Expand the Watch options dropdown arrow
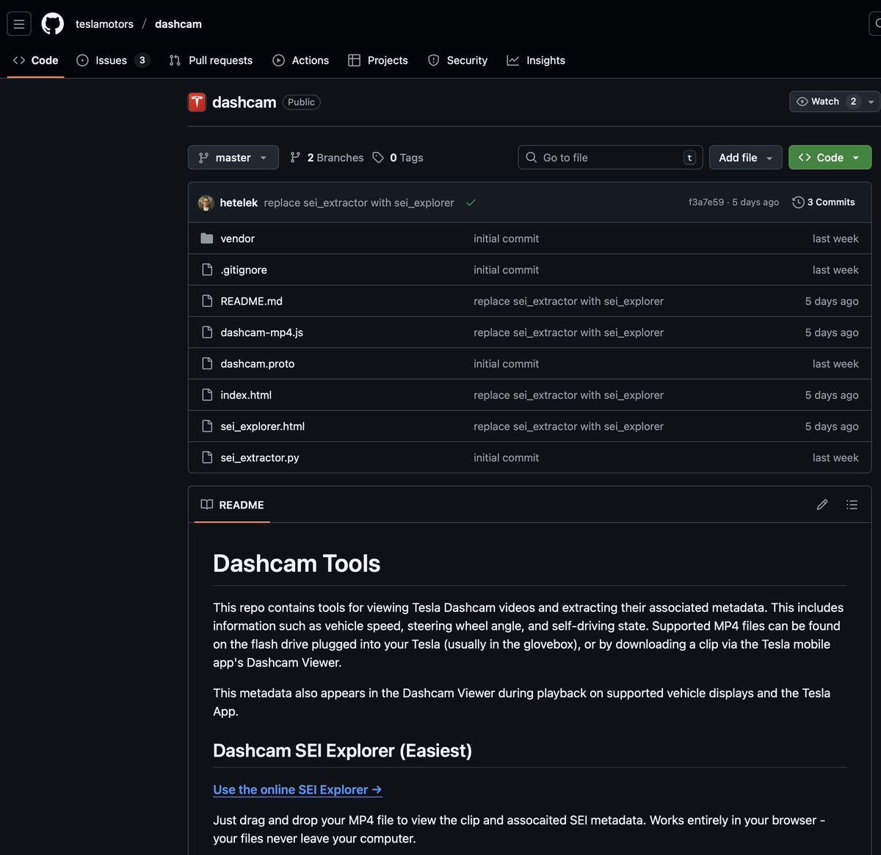 (x=871, y=102)
